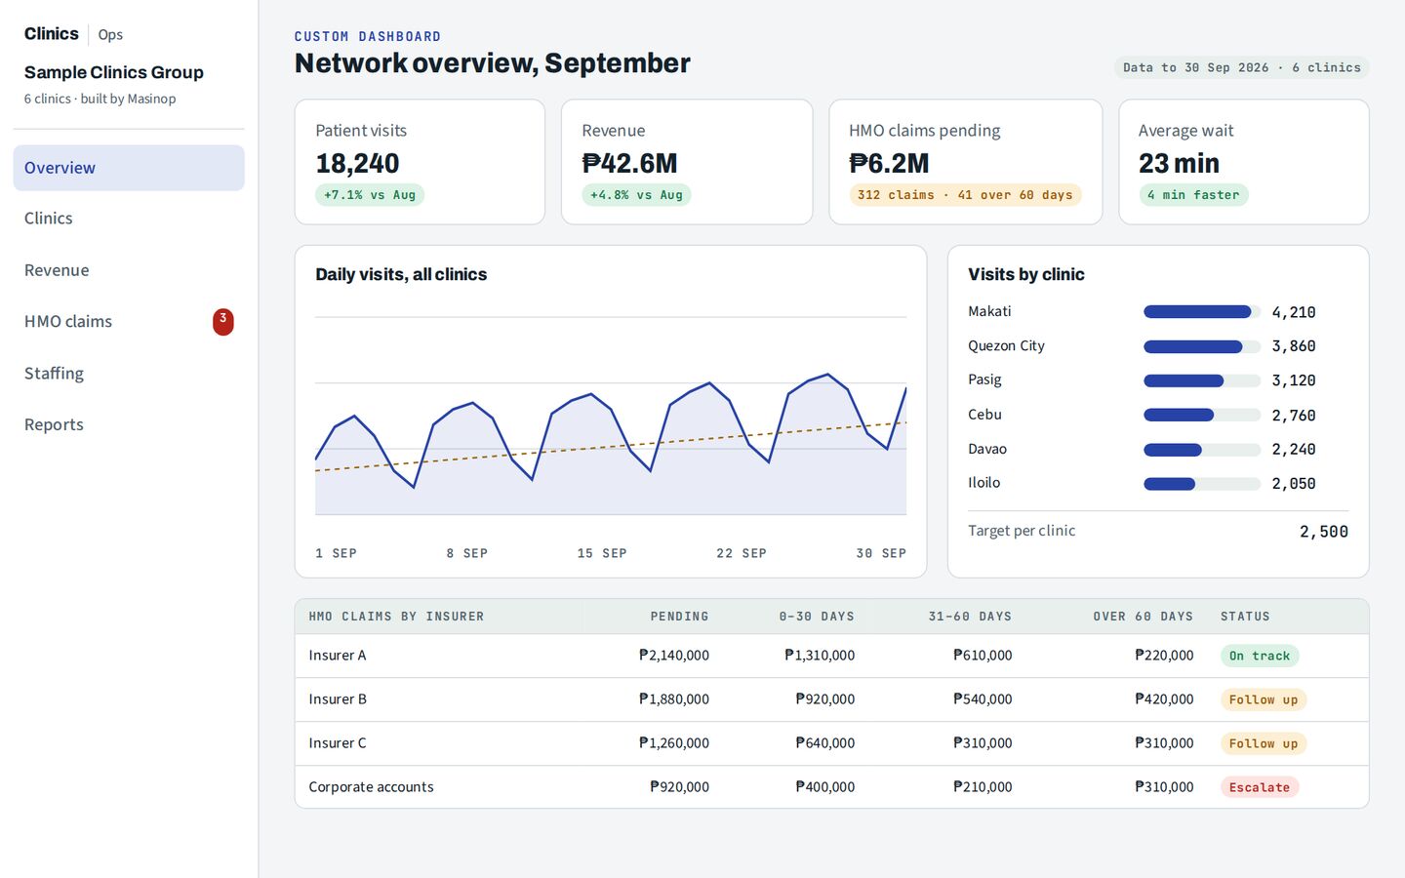The height and width of the screenshot is (878, 1405).
Task: Click the Status column header
Action: 1245,617
